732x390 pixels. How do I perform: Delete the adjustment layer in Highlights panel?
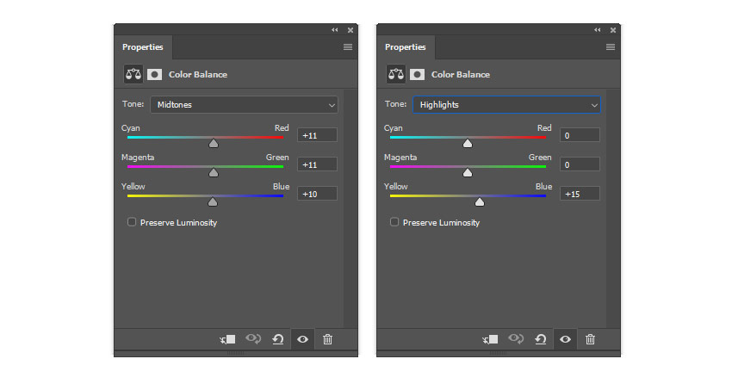click(x=590, y=339)
